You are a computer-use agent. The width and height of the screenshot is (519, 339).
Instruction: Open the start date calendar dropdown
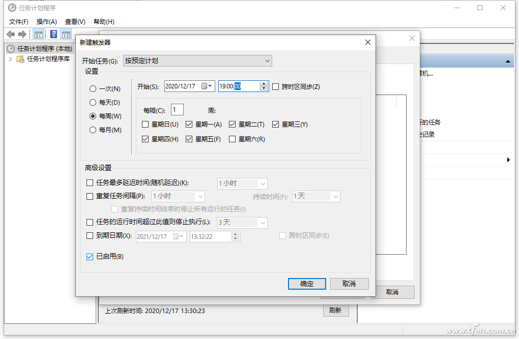(207, 86)
